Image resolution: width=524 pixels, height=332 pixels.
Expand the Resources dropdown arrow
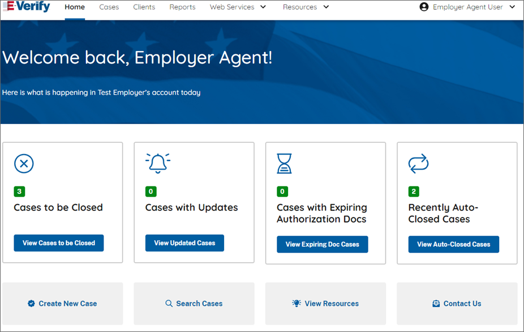tap(326, 7)
